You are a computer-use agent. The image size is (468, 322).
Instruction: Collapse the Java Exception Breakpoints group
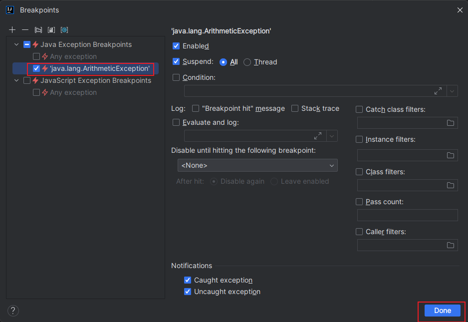pos(16,44)
